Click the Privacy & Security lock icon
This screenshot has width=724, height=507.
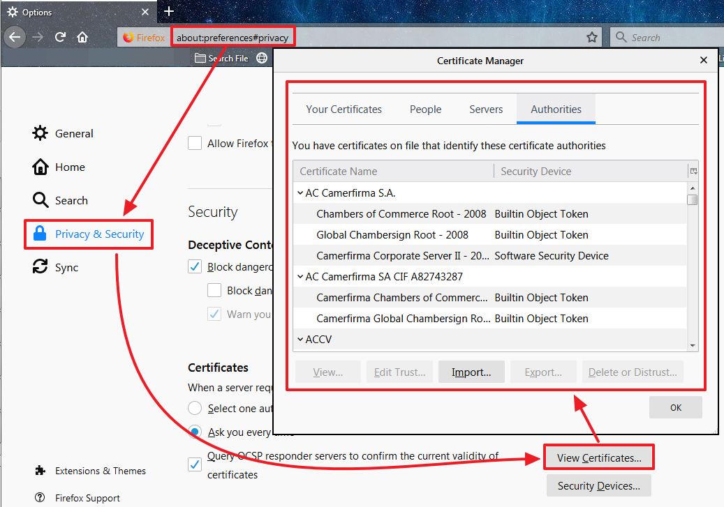40,234
